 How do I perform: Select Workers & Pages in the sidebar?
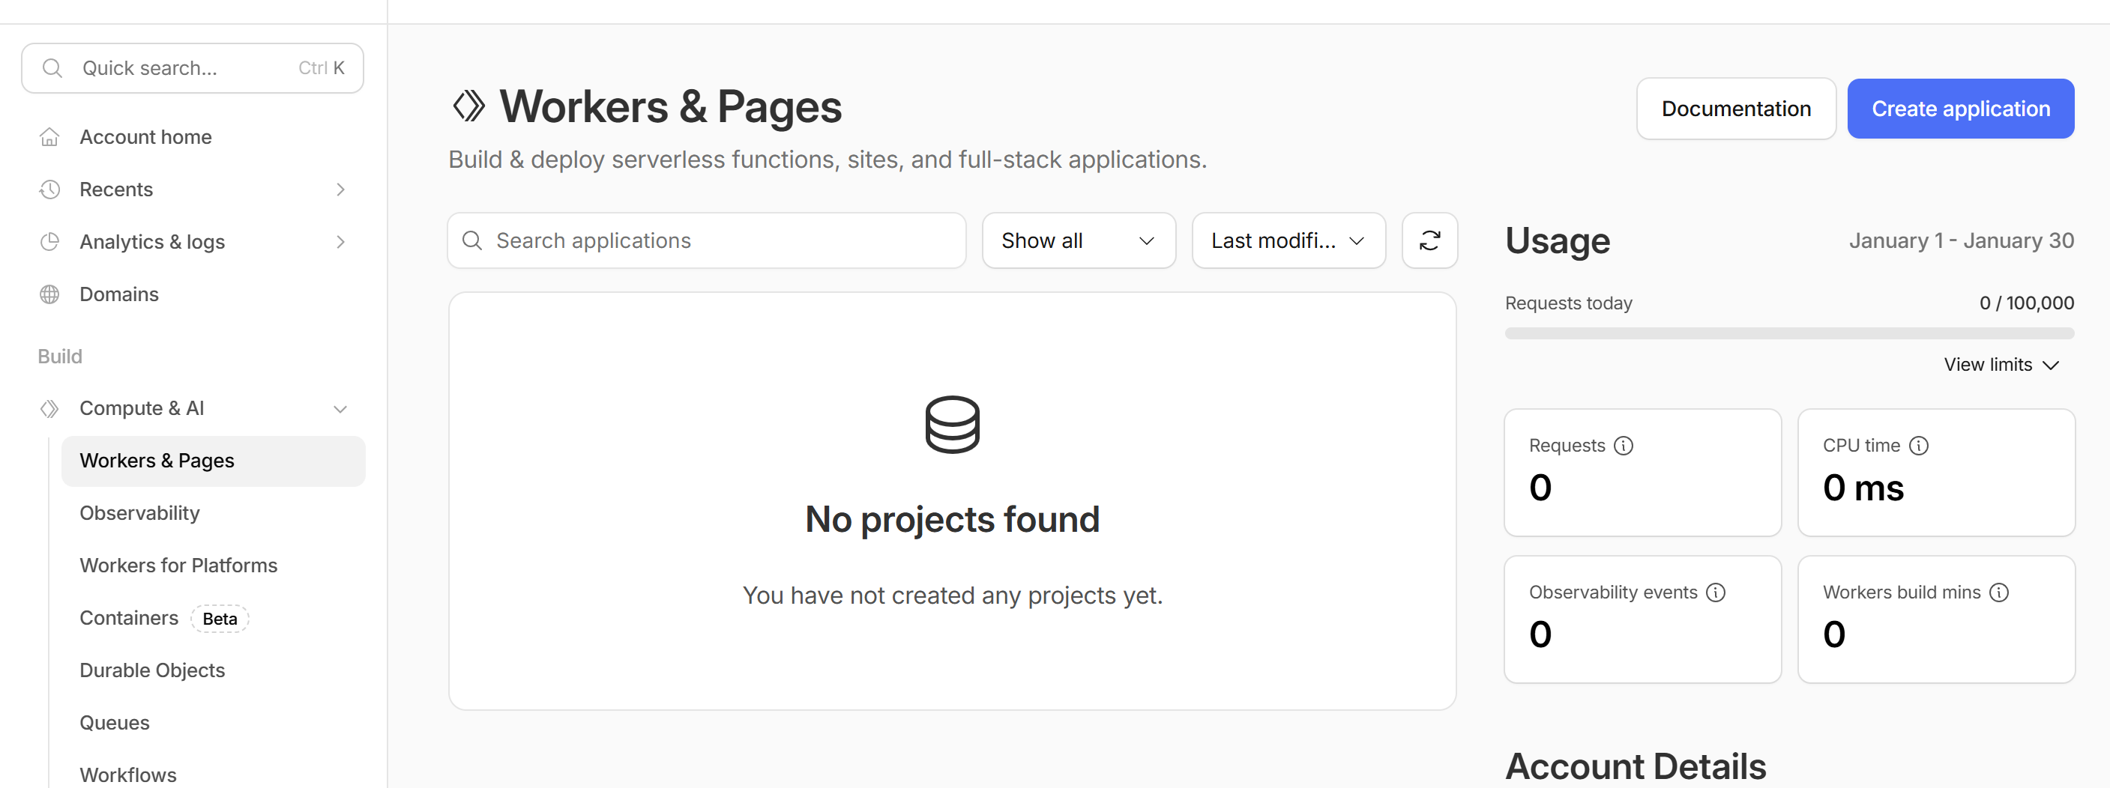[x=213, y=461]
